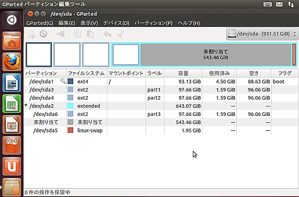Click the Paste partition toolbar icon

90,34
